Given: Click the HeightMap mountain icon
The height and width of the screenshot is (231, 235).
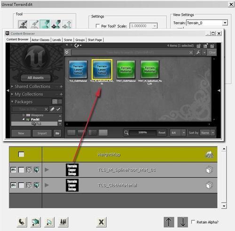Looking at the screenshot, I should (x=209, y=154).
